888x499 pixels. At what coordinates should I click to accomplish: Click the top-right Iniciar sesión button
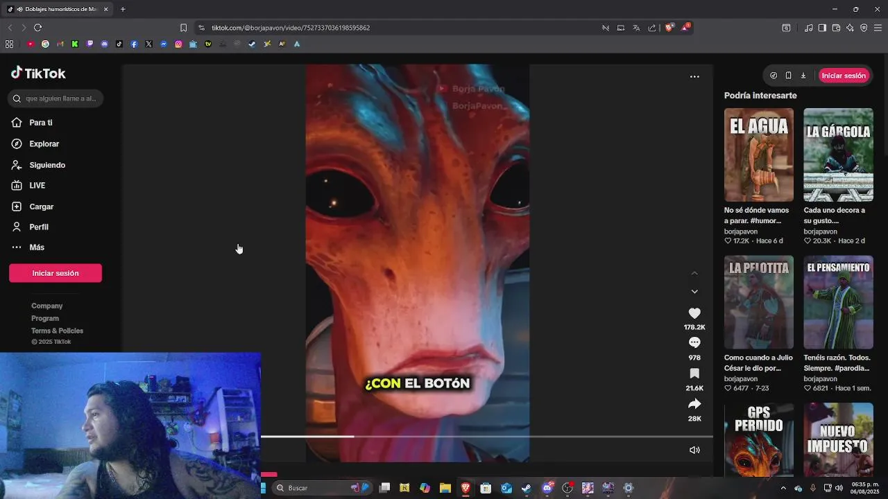tap(844, 76)
